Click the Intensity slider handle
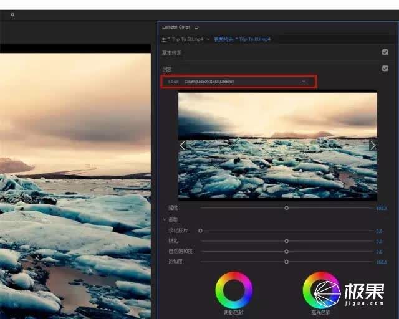 pyautogui.click(x=287, y=208)
